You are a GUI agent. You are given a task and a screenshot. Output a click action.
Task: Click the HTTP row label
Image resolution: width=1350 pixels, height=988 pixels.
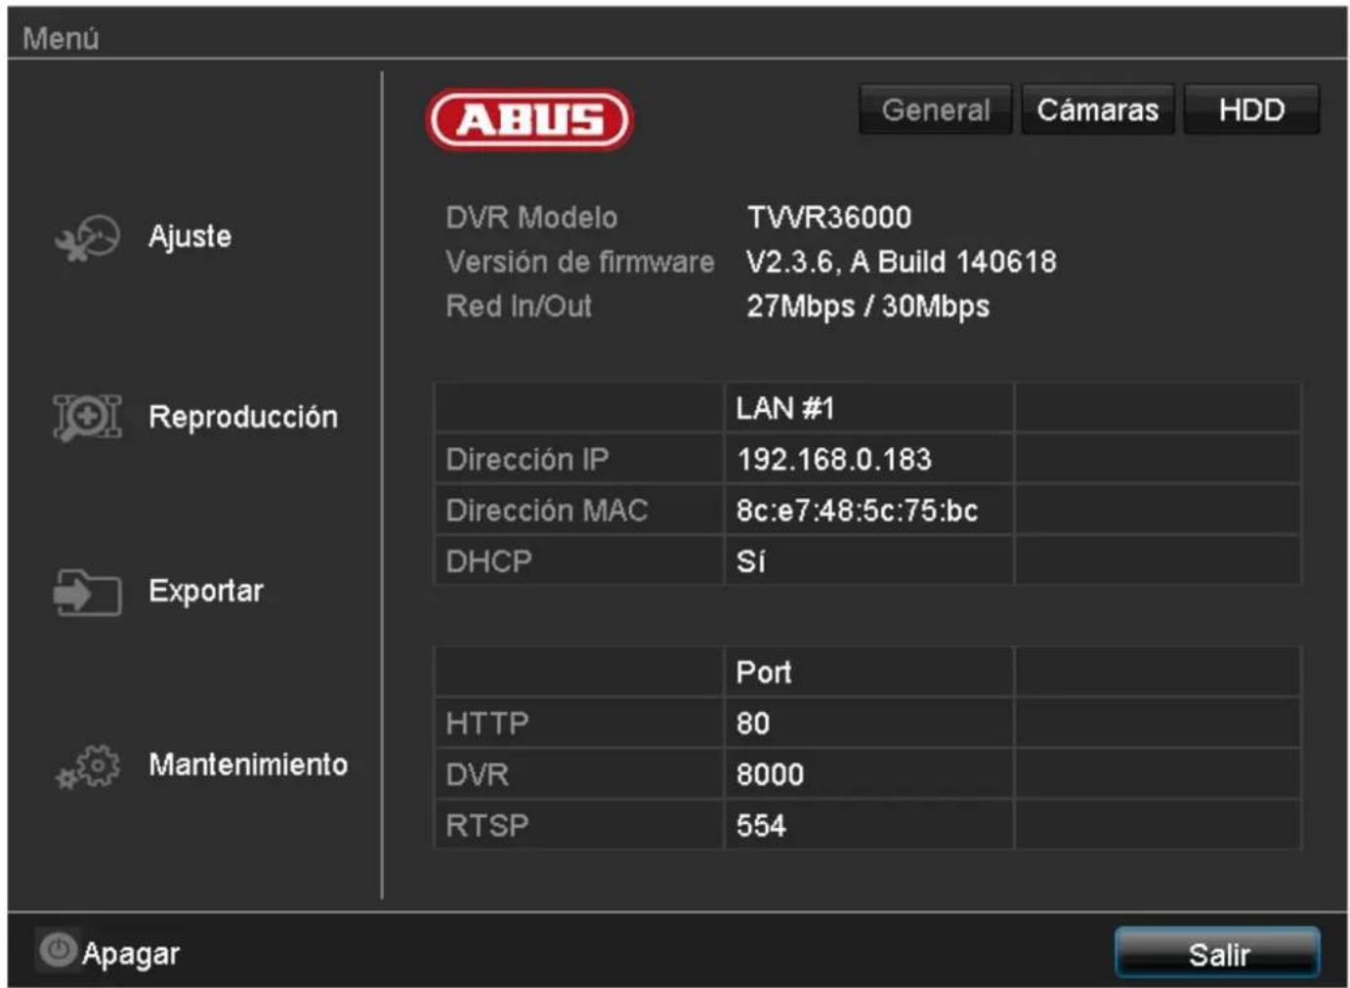click(x=486, y=723)
